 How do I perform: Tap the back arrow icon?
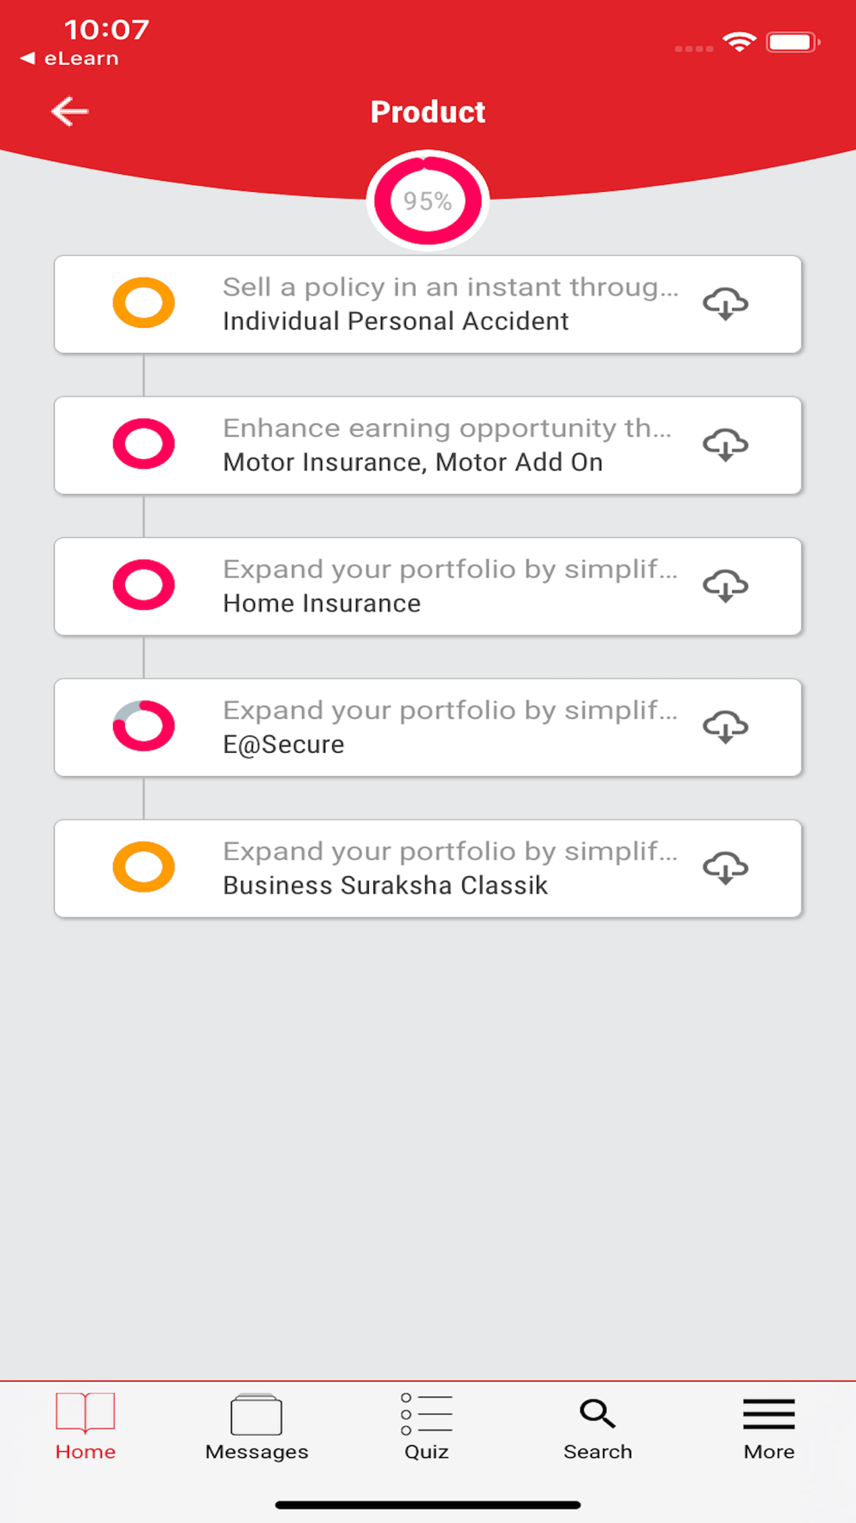69,111
